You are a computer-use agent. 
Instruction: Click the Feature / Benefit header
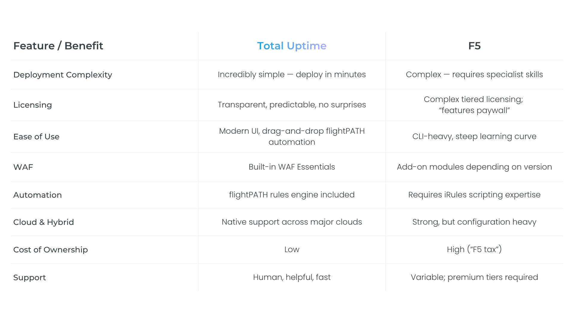[58, 46]
